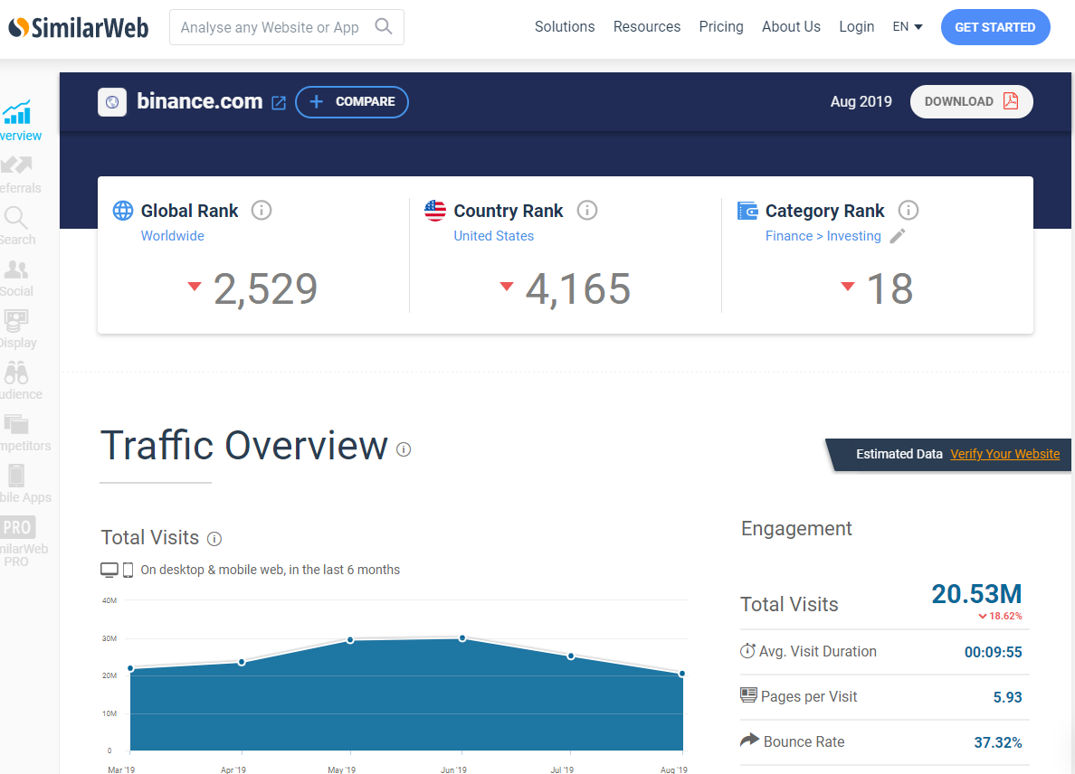Click the Aug '19 data point on the chart
The width and height of the screenshot is (1075, 774).
coord(681,674)
